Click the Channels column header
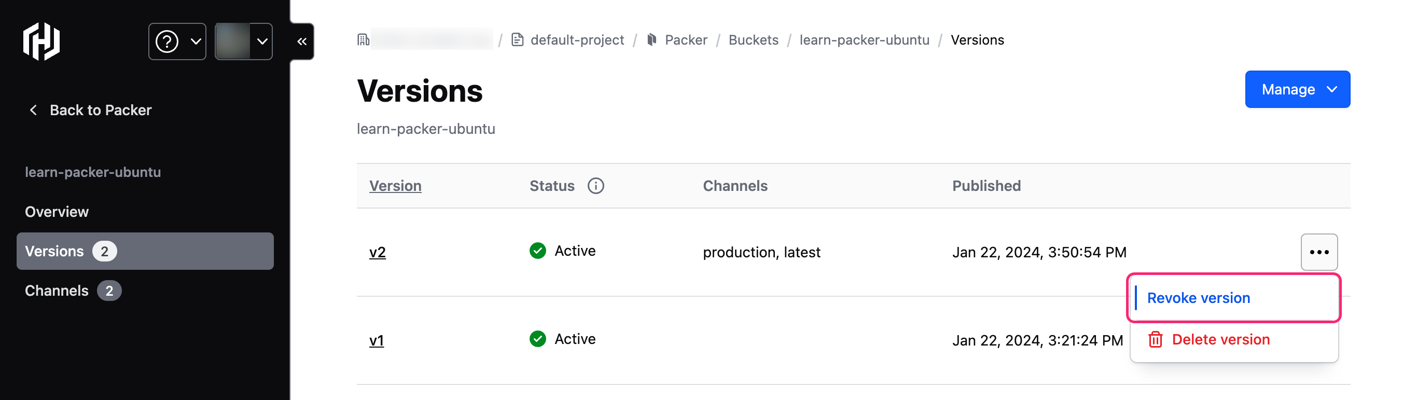Image resolution: width=1417 pixels, height=400 pixels. tap(735, 186)
